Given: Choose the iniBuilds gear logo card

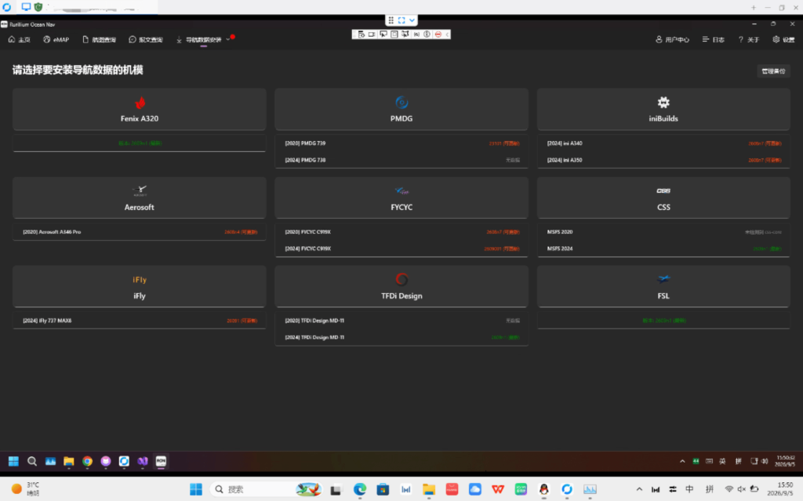Looking at the screenshot, I should click(663, 109).
